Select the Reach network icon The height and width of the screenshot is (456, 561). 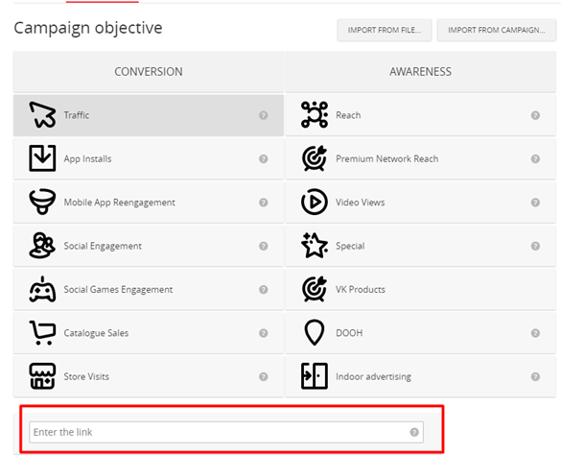tap(315, 114)
